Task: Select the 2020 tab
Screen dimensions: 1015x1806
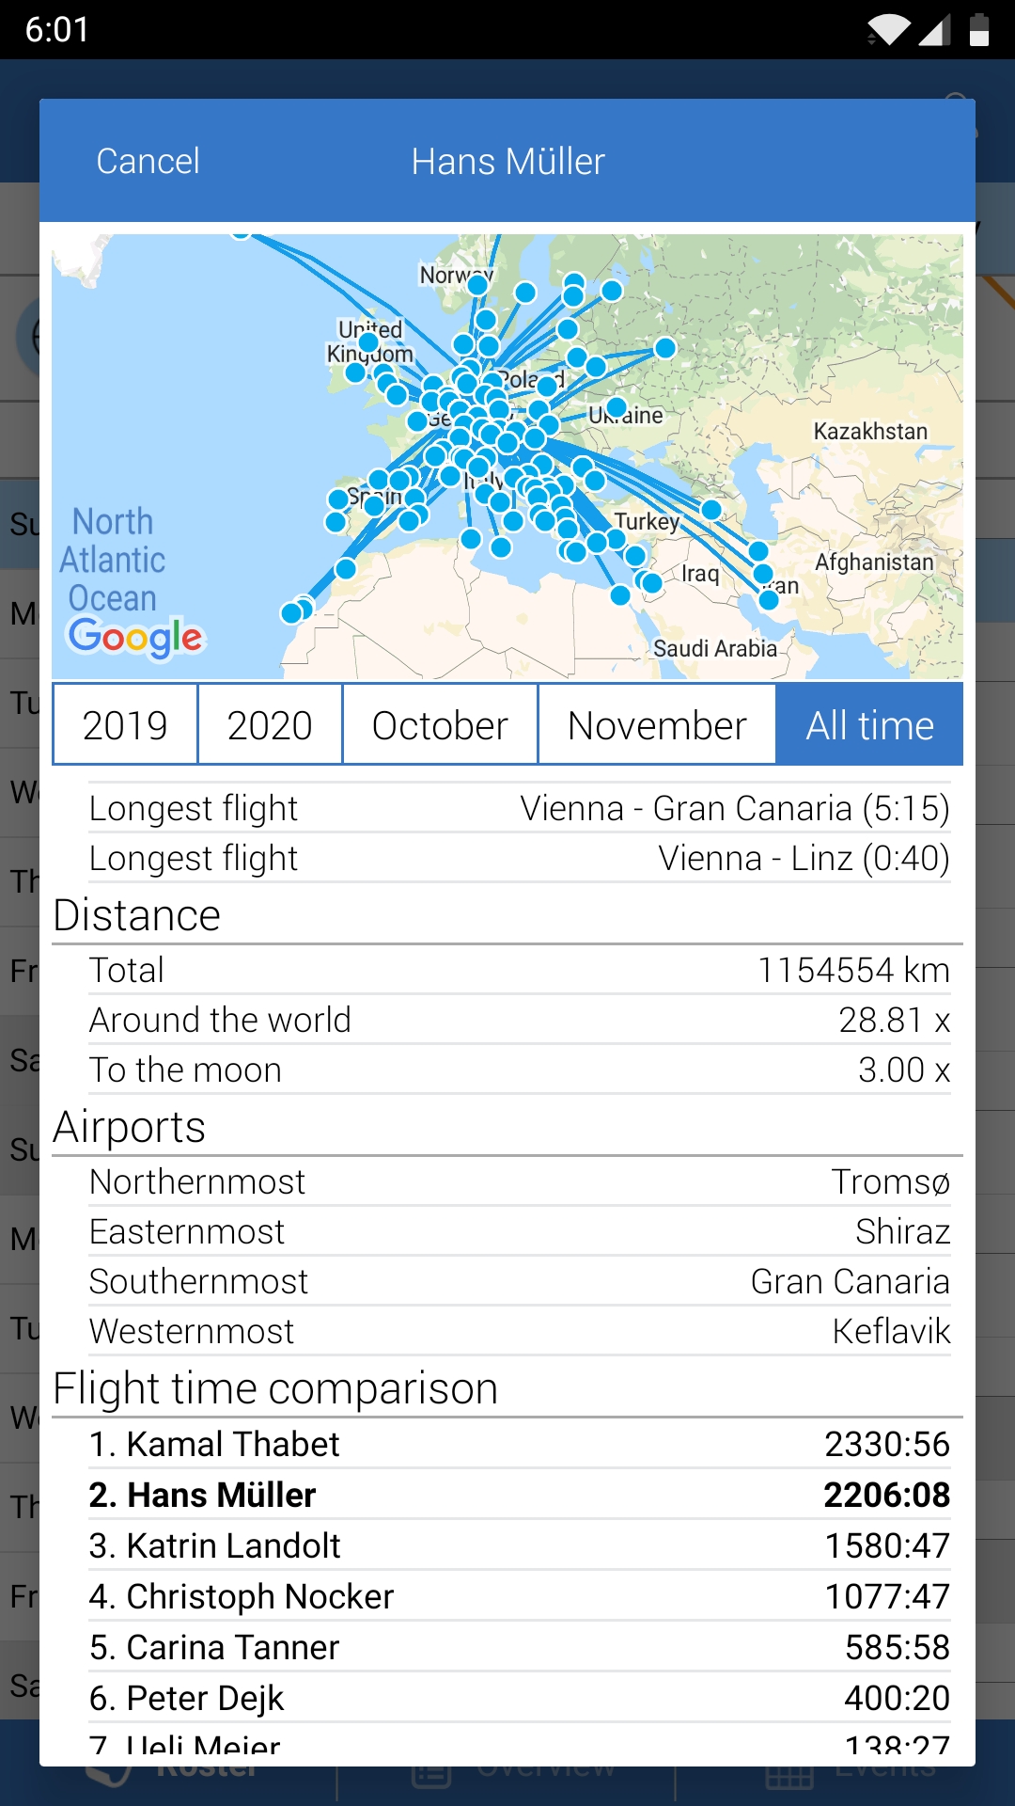Action: (x=270, y=725)
